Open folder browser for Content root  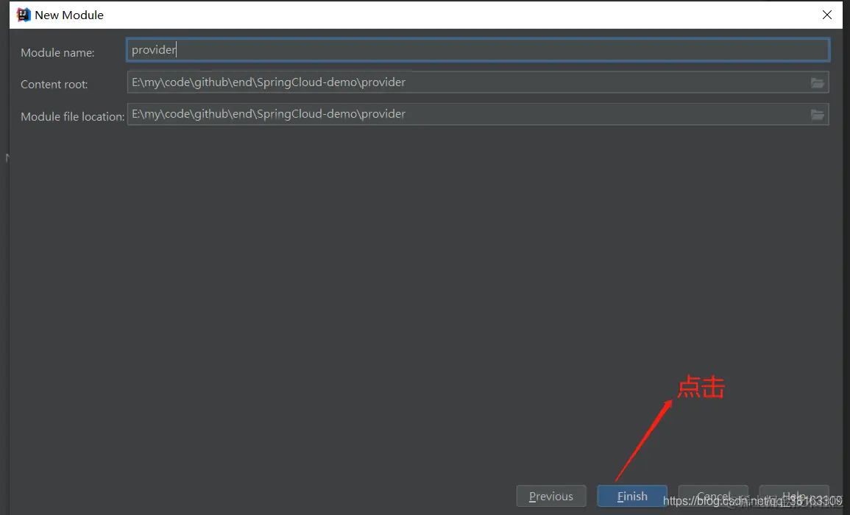[818, 83]
